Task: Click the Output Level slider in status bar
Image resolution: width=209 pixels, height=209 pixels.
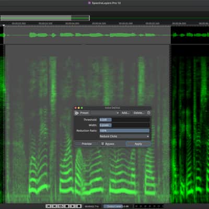Action: pyautogui.click(x=117, y=206)
